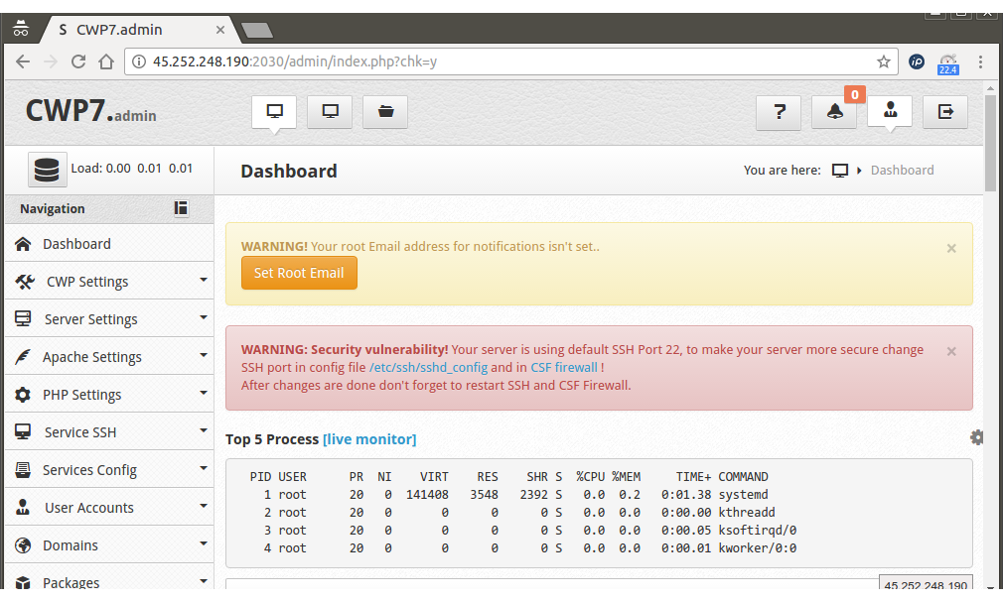Open the user account icon in header

tap(890, 111)
